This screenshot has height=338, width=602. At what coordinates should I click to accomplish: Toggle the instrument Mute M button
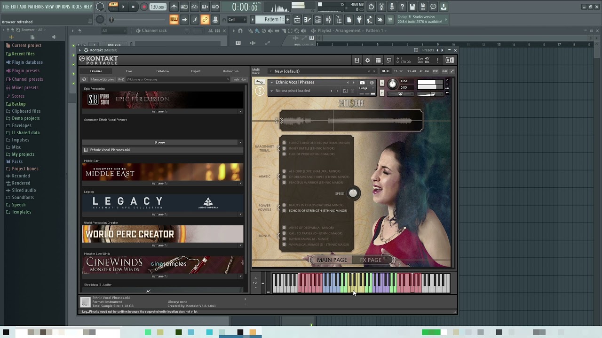point(382,93)
